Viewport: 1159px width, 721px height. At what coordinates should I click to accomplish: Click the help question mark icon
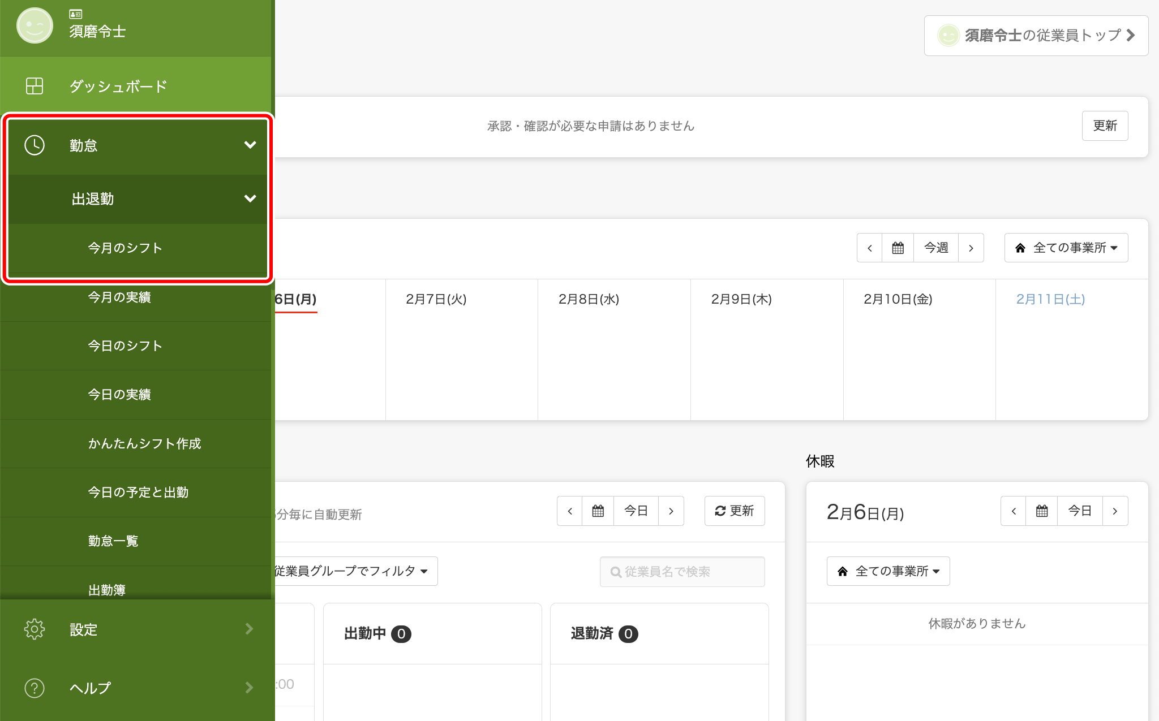(35, 688)
